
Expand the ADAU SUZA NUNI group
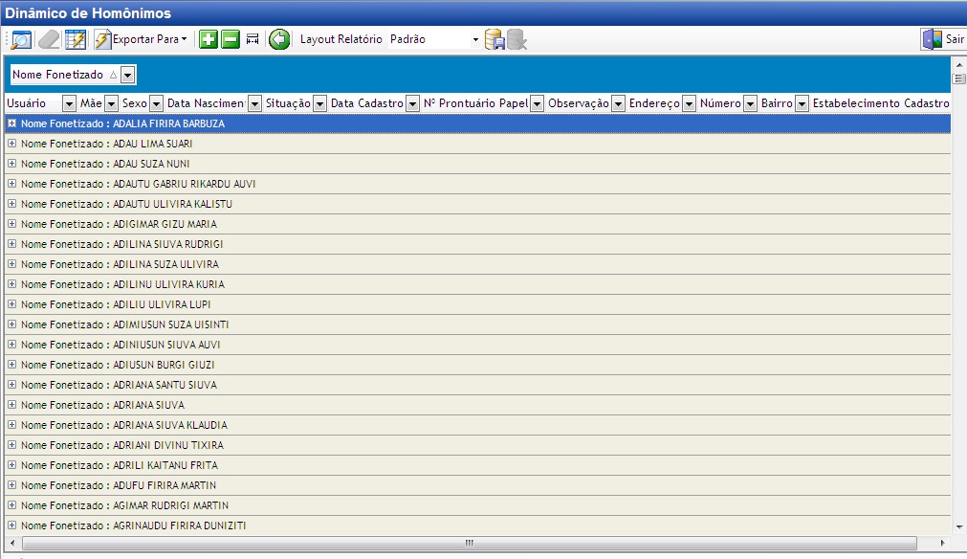[11, 164]
